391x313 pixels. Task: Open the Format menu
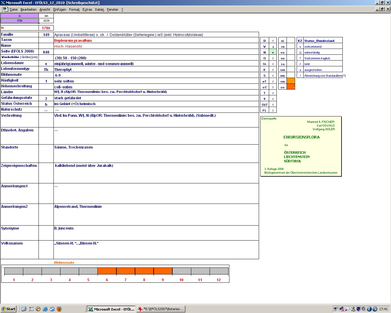(x=74, y=9)
